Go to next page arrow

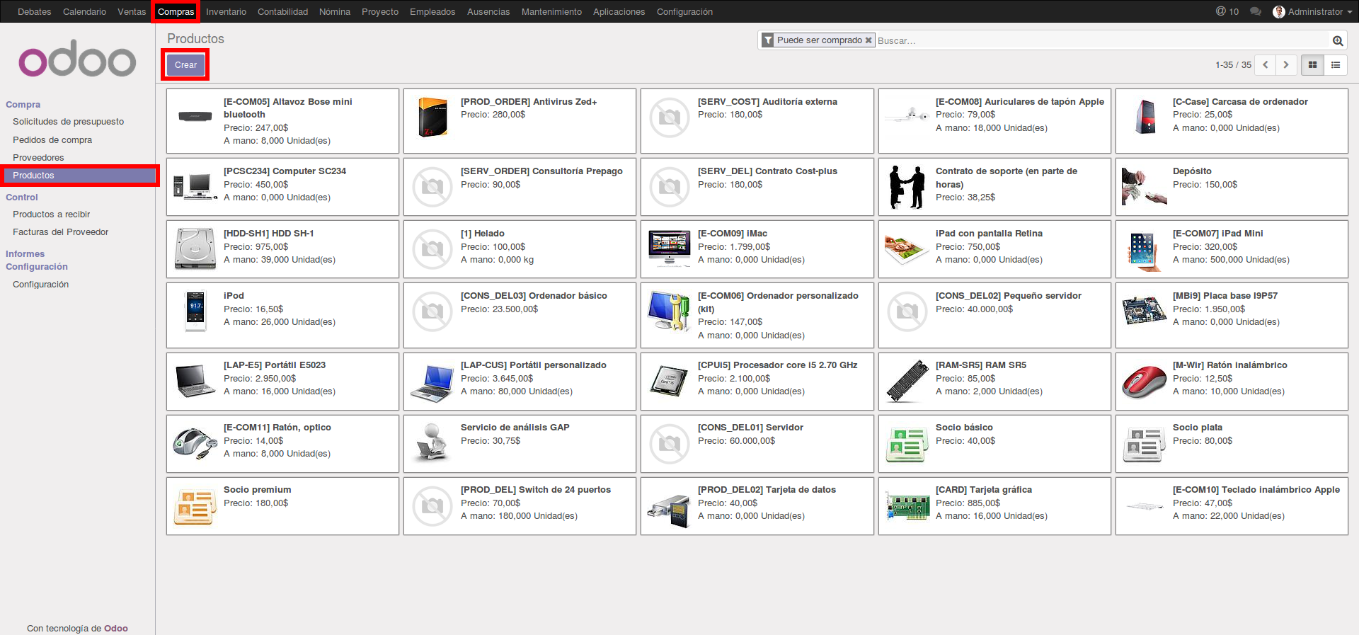[1286, 65]
